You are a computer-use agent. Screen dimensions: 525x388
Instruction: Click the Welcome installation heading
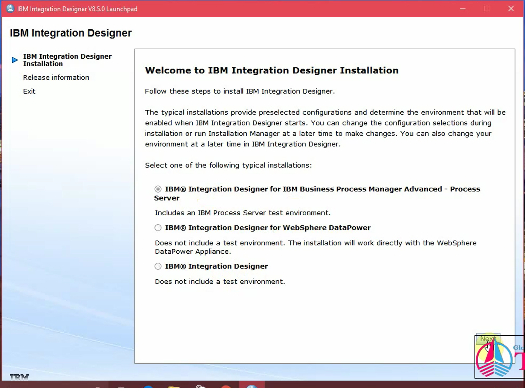(x=271, y=70)
